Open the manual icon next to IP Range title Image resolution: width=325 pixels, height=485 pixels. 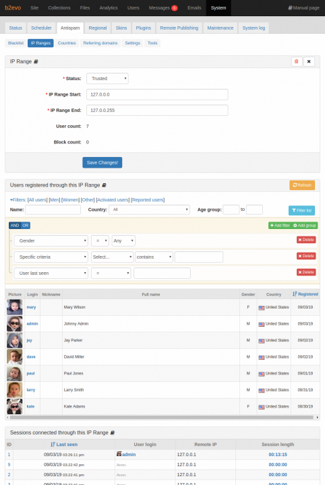pyautogui.click(x=36, y=61)
